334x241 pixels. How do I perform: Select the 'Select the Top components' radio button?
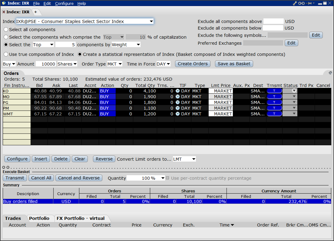6,45
